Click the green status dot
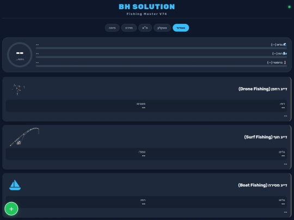 pos(289,7)
